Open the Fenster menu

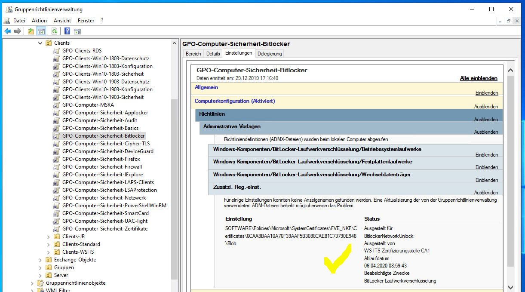[86, 20]
